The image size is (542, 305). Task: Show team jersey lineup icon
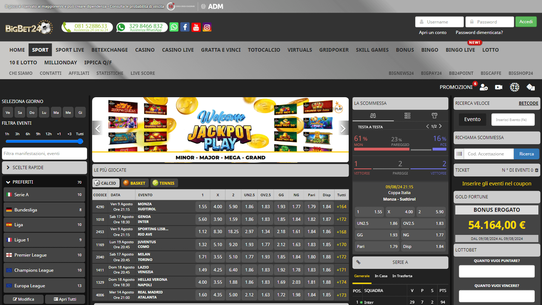click(434, 116)
